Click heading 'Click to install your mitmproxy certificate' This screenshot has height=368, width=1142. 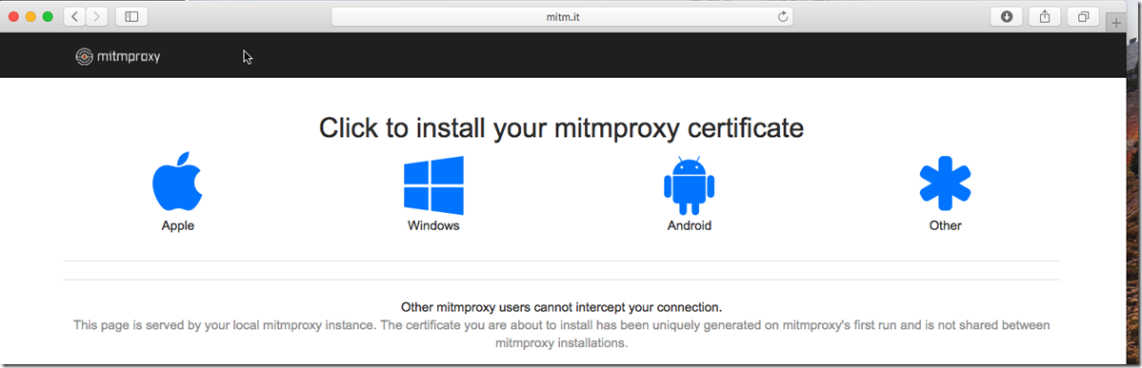[562, 128]
